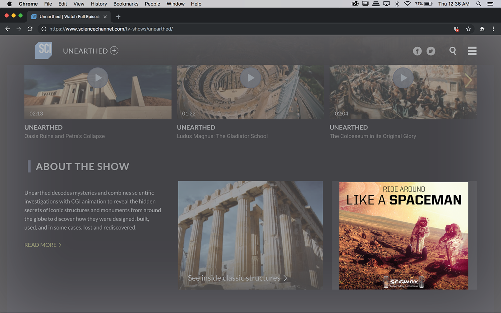Open the Ludus Magnus: The Gladiator School title
This screenshot has height=313, width=501.
(222, 136)
